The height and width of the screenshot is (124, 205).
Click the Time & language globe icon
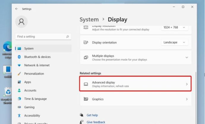tap(19, 99)
